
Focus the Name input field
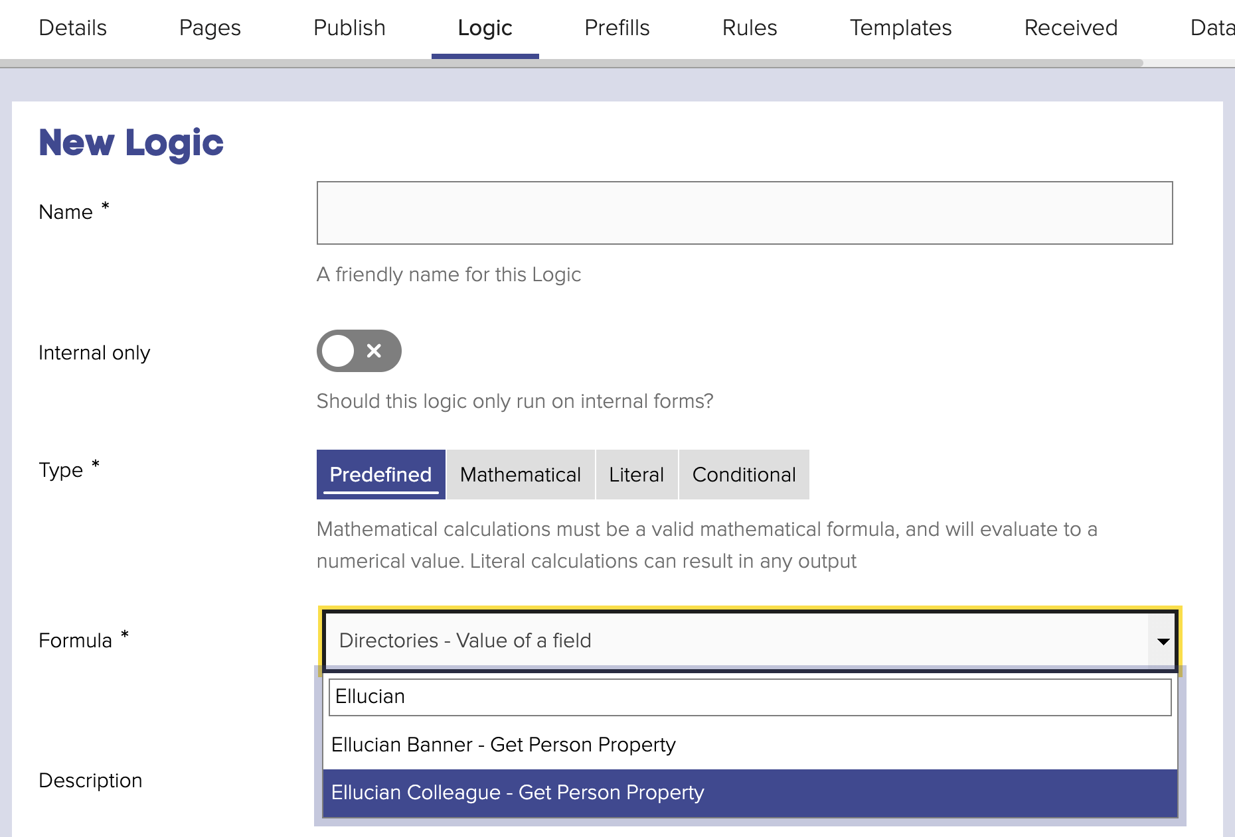[x=744, y=213]
